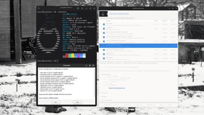Minimize the terminal window
Image resolution: width=204 pixels, height=115 pixels.
point(86,8)
